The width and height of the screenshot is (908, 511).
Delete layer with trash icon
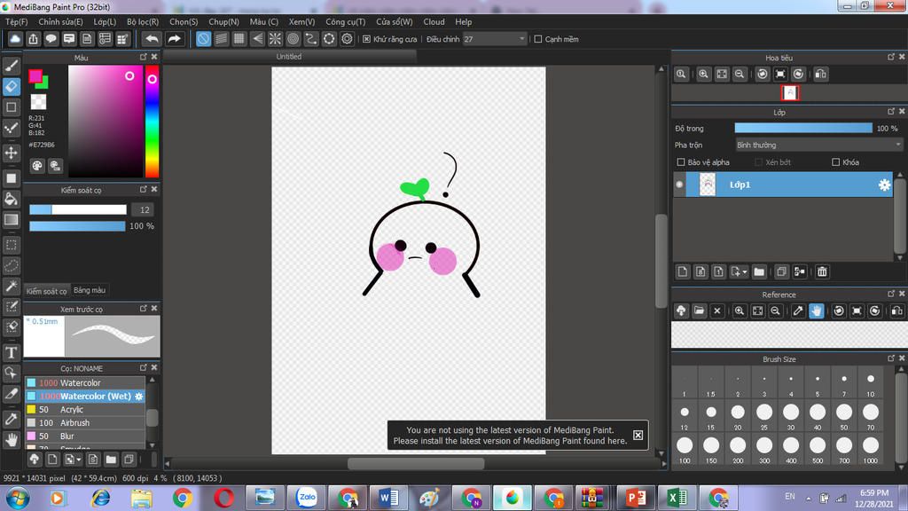pos(822,271)
